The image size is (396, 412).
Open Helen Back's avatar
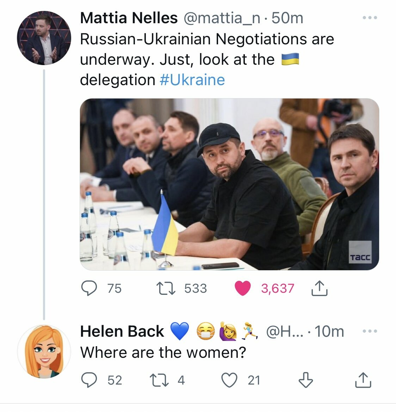[44, 351]
